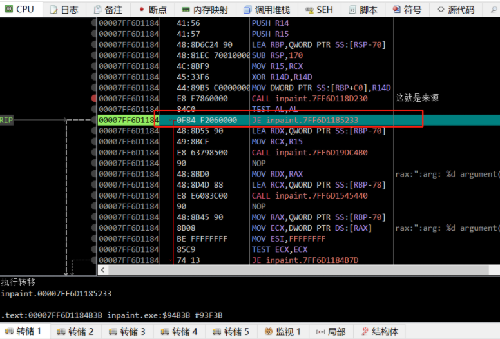This screenshot has height=339, width=500.
Task: Click opcode bytes 48:8D6C24 90
Action: (204, 44)
